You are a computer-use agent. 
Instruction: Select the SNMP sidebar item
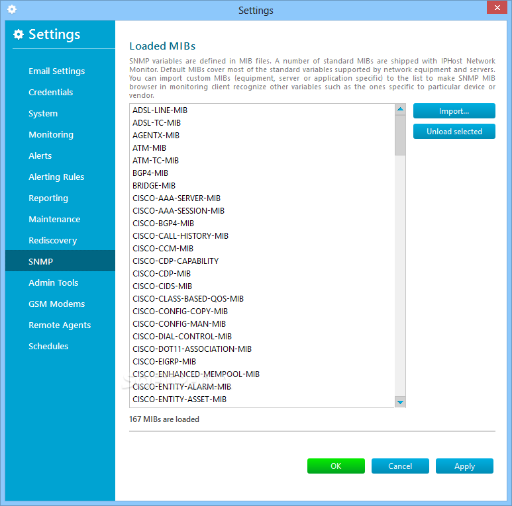60,261
